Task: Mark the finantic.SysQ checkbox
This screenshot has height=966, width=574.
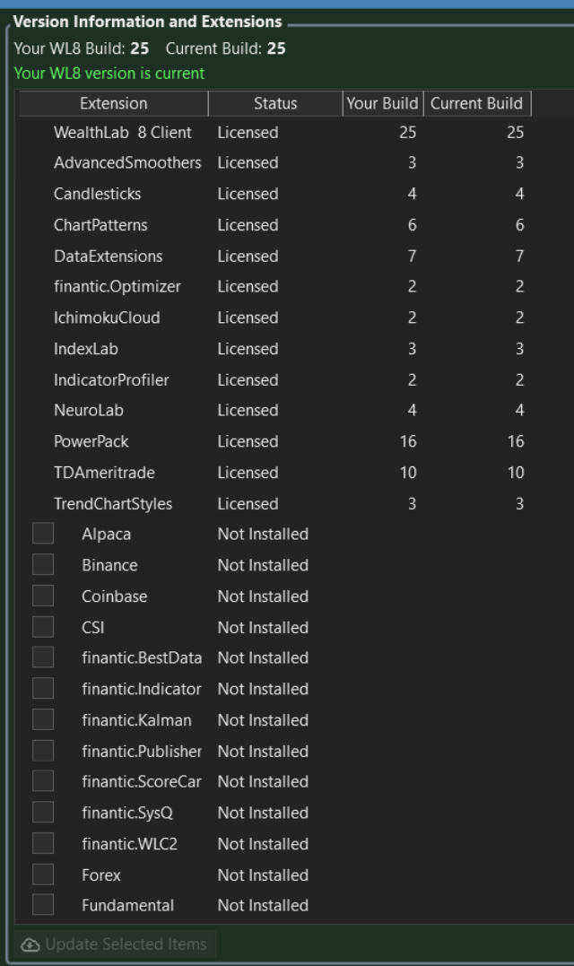Action: point(43,812)
